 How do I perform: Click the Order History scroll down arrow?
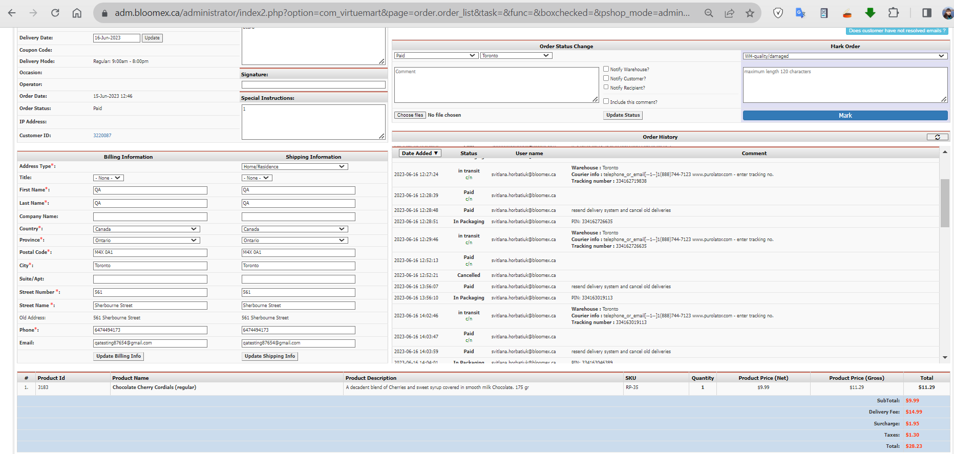pos(945,357)
